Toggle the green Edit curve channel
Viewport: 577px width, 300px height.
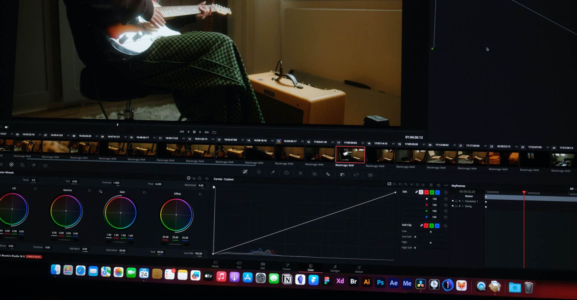(x=432, y=192)
